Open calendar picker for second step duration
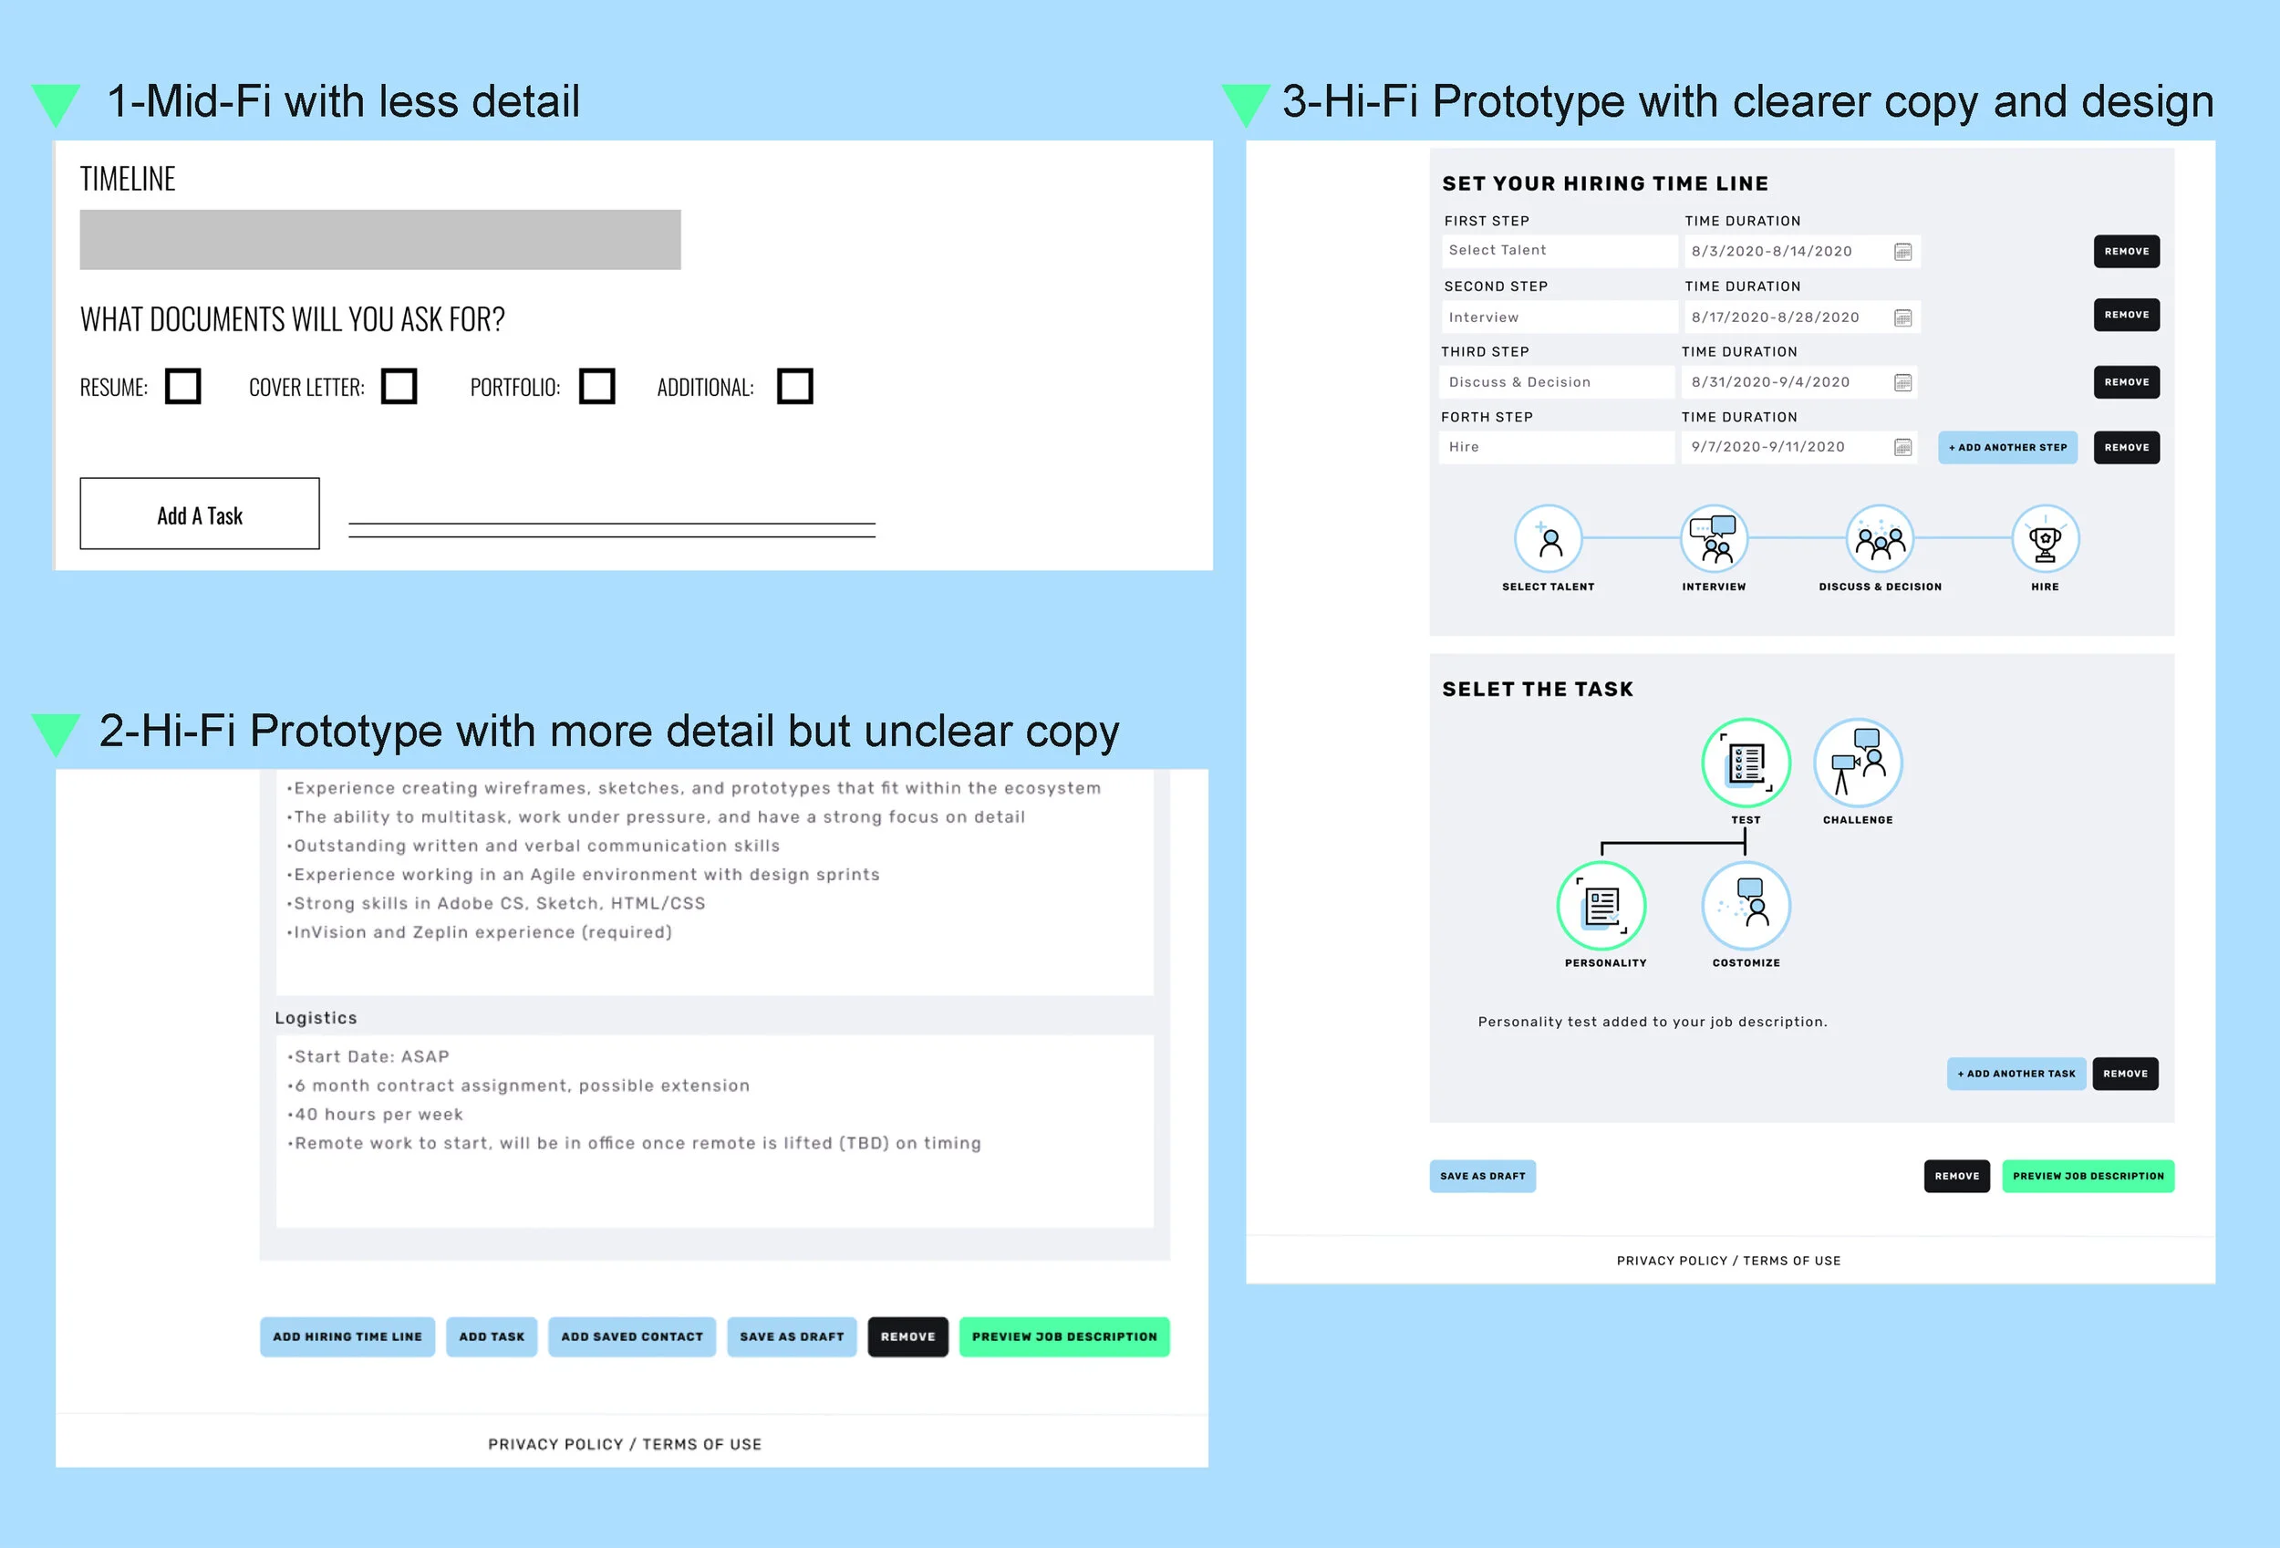The height and width of the screenshot is (1548, 2280). click(1902, 317)
